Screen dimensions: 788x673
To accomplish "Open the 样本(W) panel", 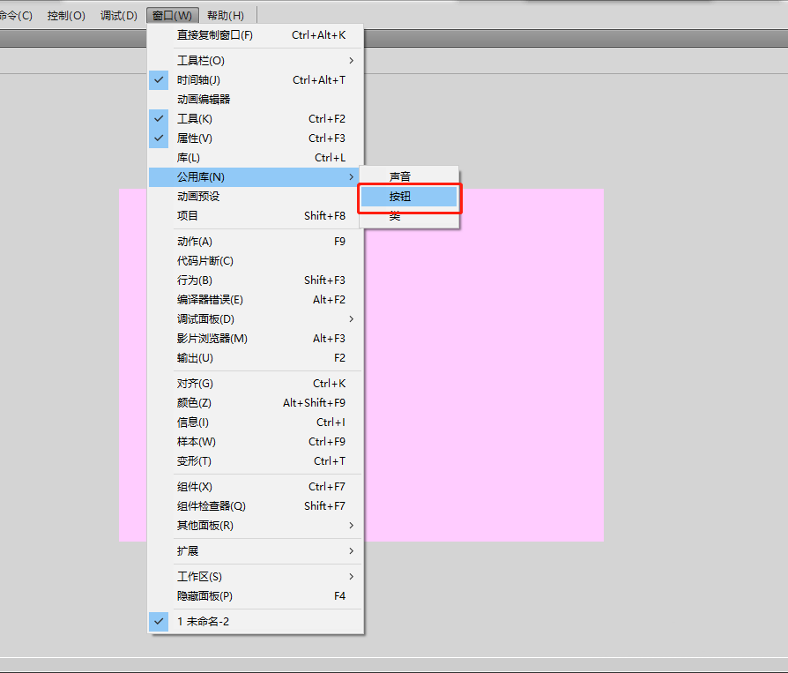I will (256, 442).
